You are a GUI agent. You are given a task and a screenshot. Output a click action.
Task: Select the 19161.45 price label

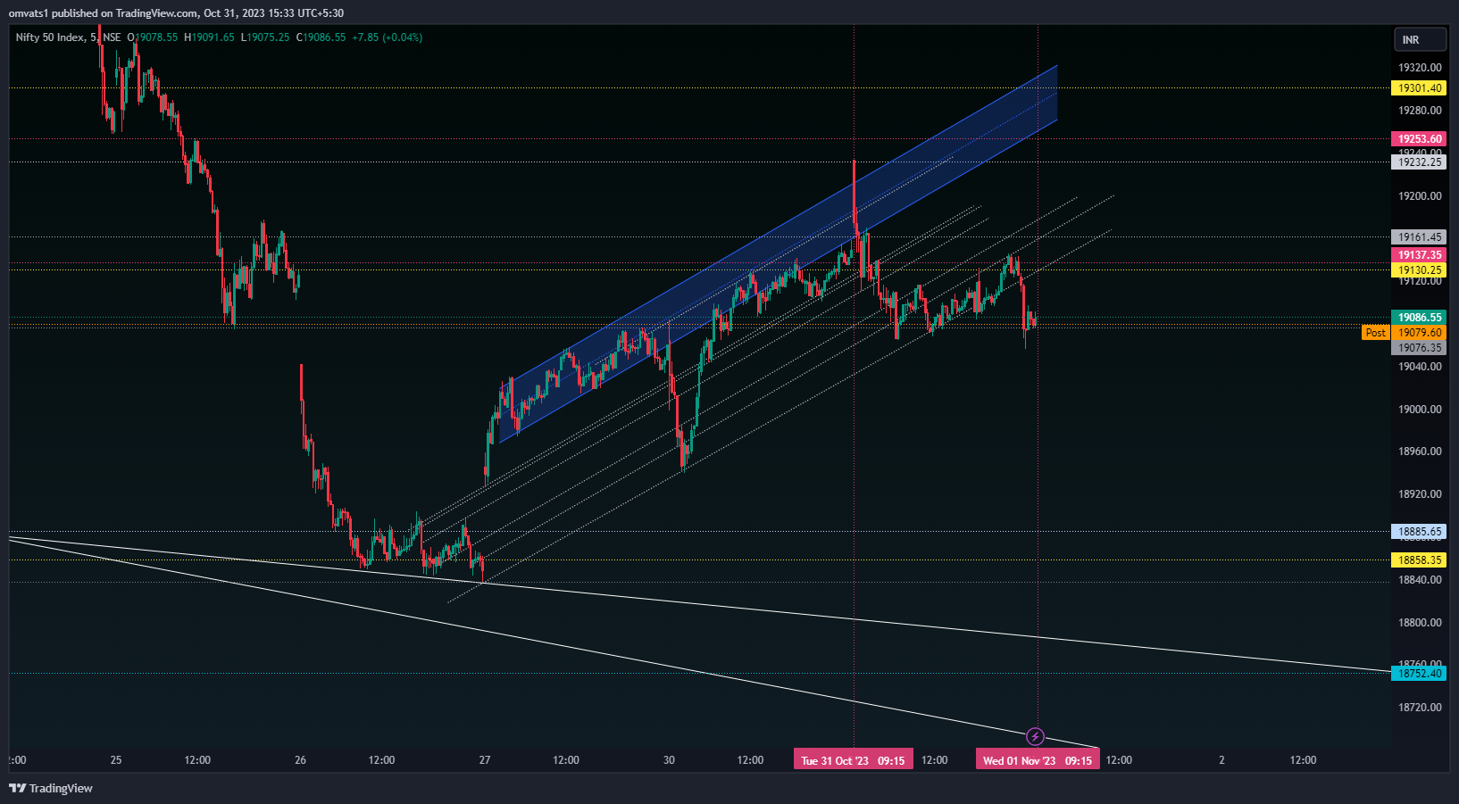coord(1419,237)
